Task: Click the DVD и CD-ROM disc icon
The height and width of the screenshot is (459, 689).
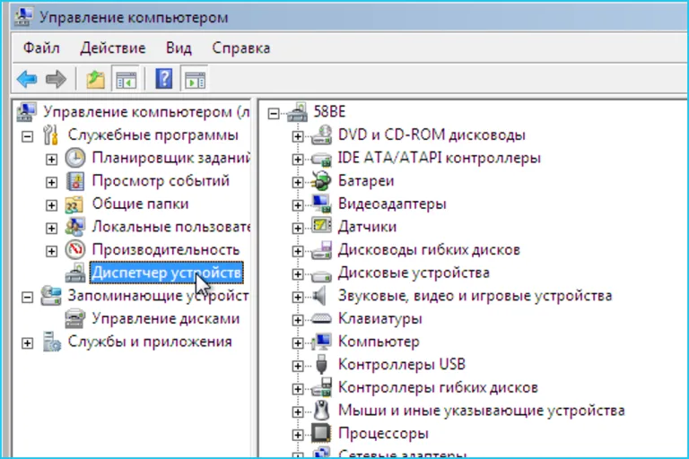Action: click(322, 134)
